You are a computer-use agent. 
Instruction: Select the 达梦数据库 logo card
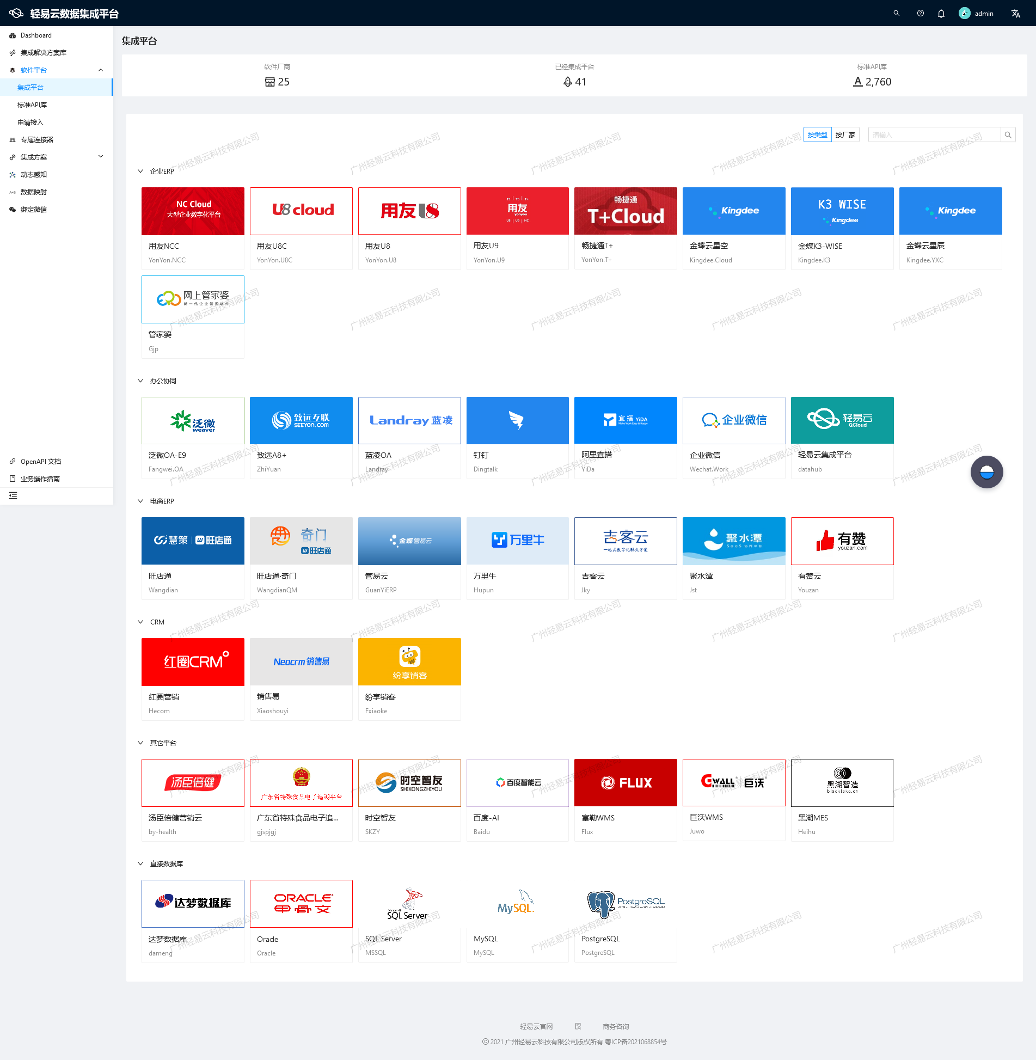(x=193, y=903)
